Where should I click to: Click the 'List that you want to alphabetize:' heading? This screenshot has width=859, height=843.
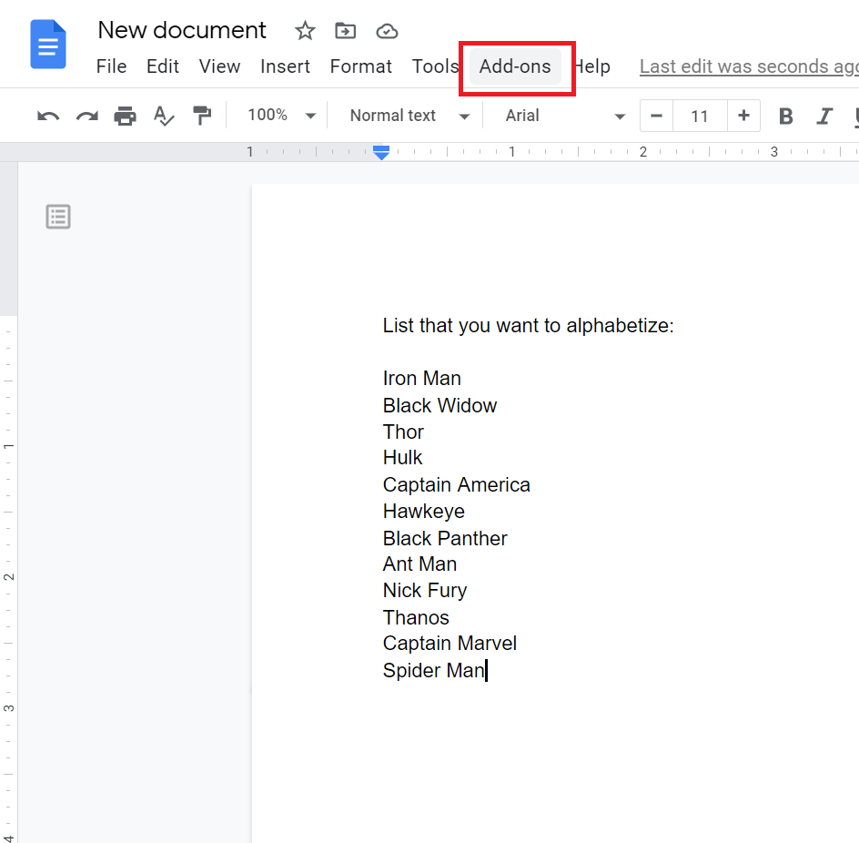[x=528, y=326]
